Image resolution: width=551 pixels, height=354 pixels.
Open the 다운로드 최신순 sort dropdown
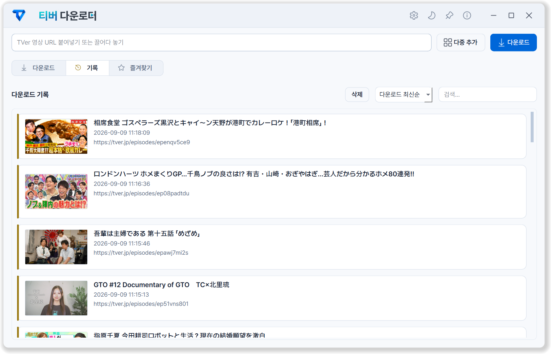tap(404, 95)
